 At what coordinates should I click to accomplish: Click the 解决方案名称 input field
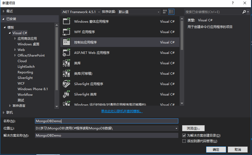(x=107, y=136)
